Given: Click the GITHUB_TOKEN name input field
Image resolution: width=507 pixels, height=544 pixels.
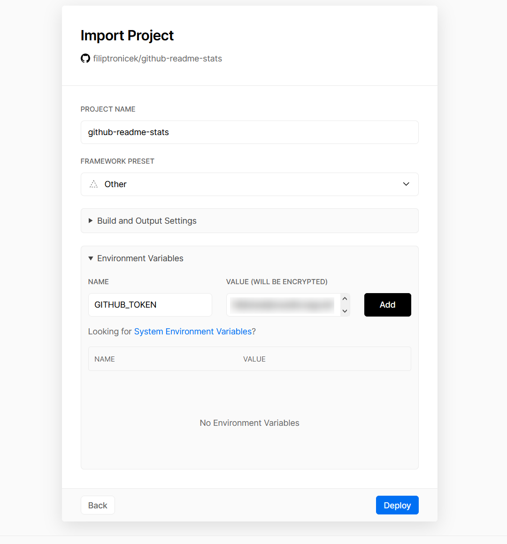Looking at the screenshot, I should [150, 305].
